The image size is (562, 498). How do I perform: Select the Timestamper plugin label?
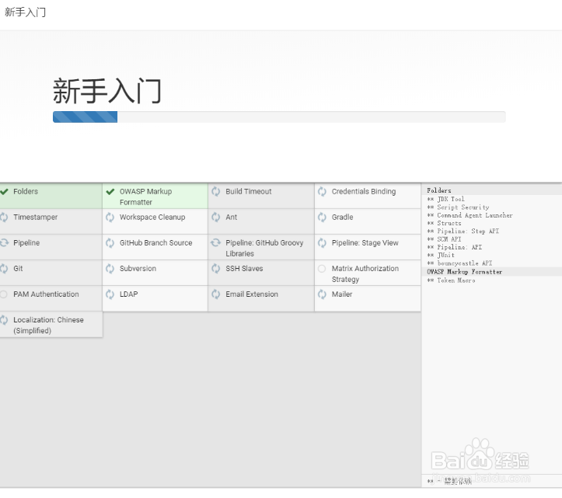coord(36,217)
